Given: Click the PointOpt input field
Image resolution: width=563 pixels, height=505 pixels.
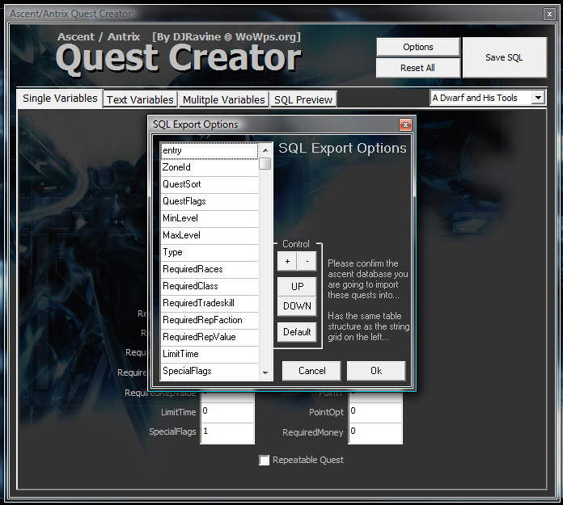Looking at the screenshot, I should [x=375, y=413].
